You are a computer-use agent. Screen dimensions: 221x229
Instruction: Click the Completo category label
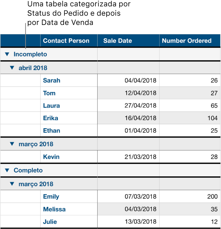click(x=28, y=170)
